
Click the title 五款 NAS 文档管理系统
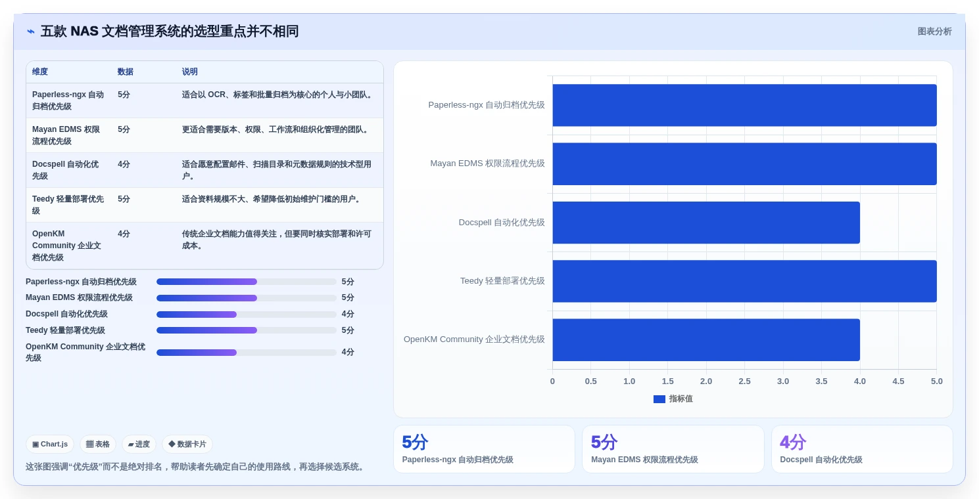(x=170, y=32)
